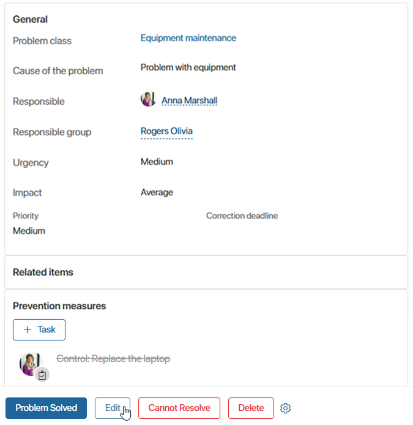The width and height of the screenshot is (413, 425).
Task: Open the Anna Marshall profile link
Action: (x=189, y=100)
